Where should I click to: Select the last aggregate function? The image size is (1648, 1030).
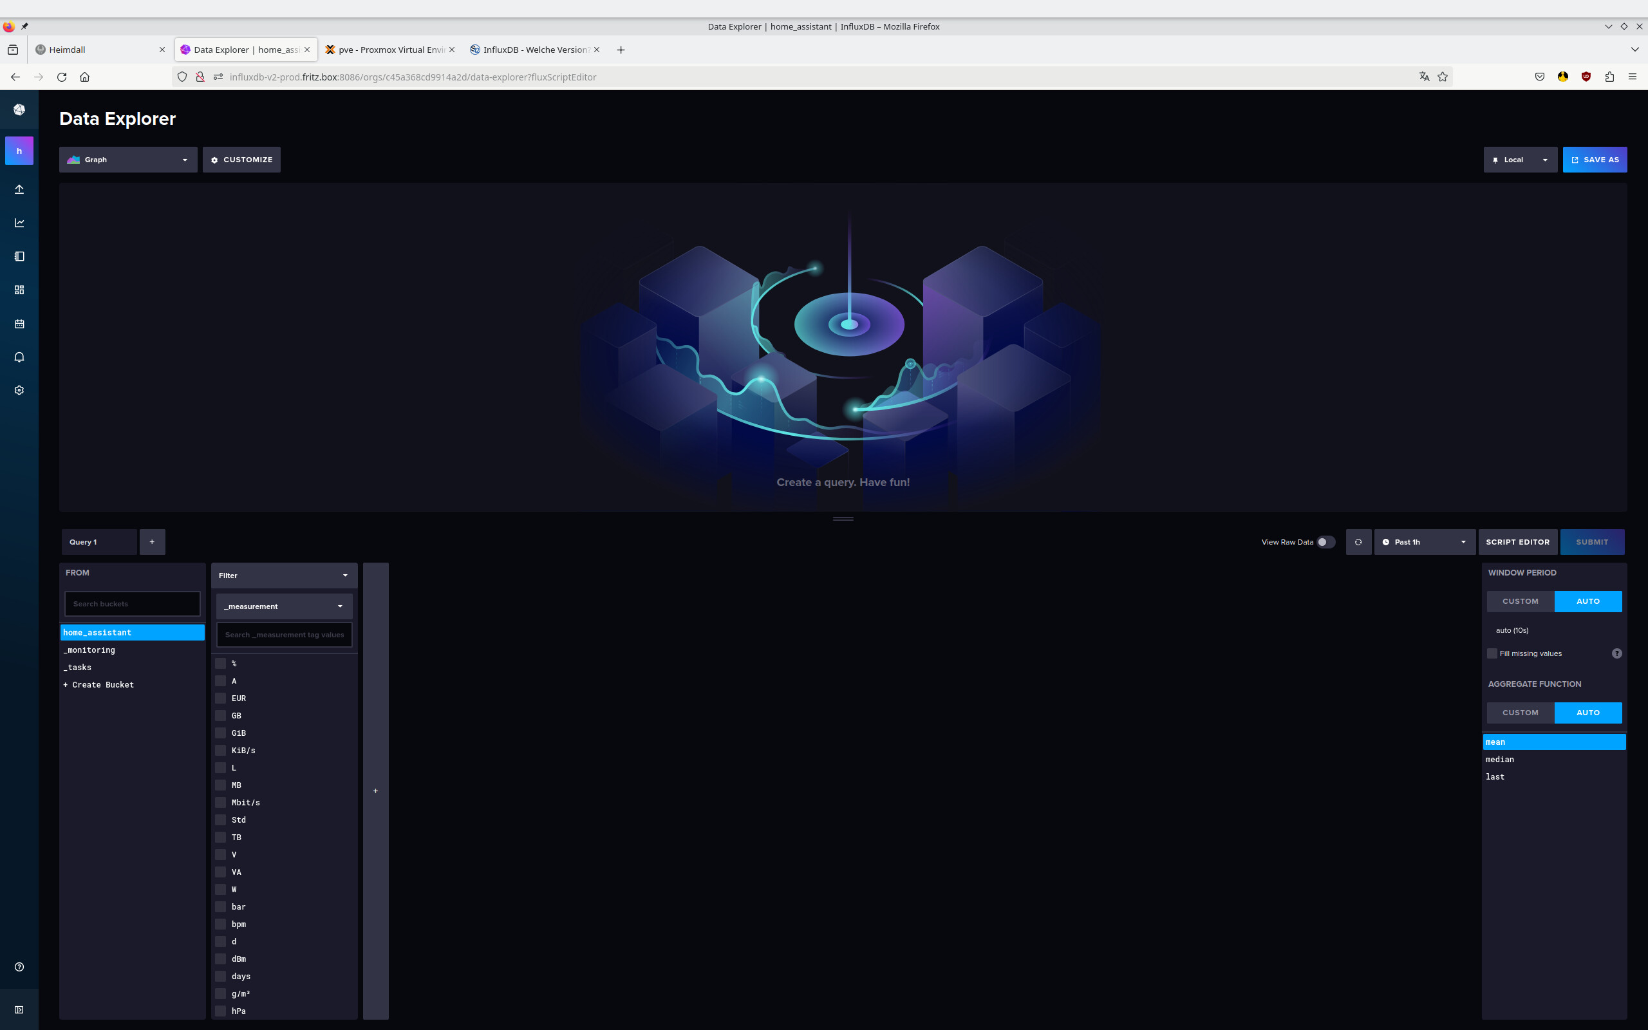click(1553, 776)
